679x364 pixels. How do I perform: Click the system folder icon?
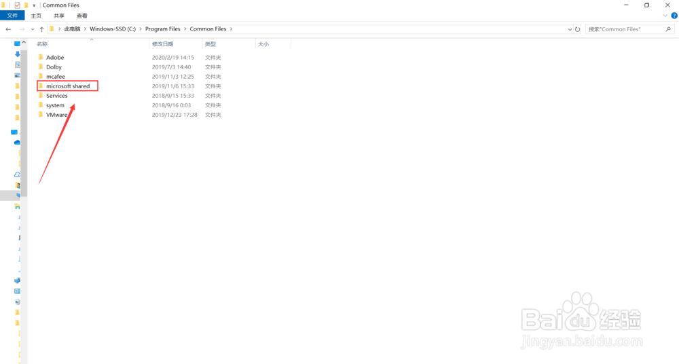pyautogui.click(x=41, y=105)
